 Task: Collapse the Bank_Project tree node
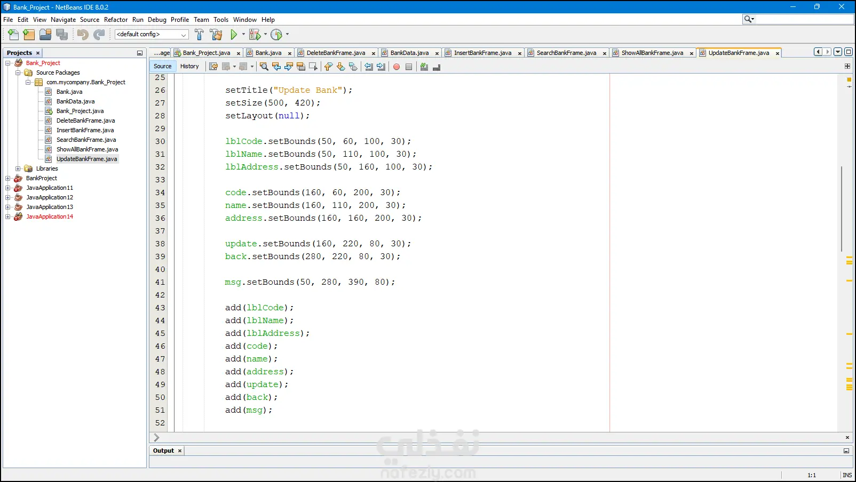[x=8, y=63]
